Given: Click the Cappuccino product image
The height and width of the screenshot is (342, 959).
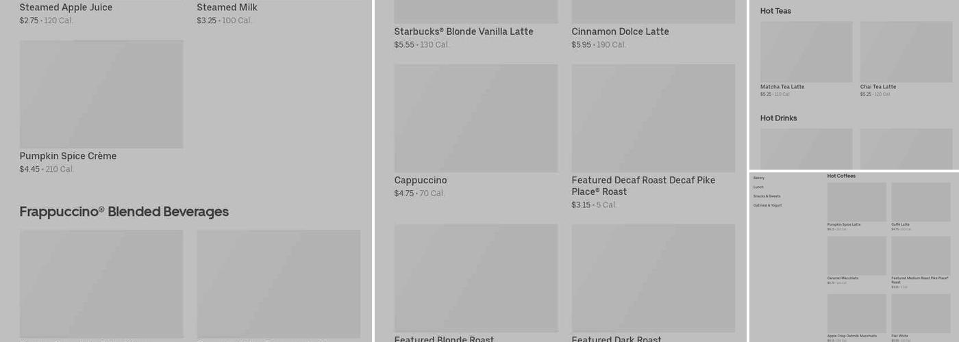Looking at the screenshot, I should click(476, 118).
